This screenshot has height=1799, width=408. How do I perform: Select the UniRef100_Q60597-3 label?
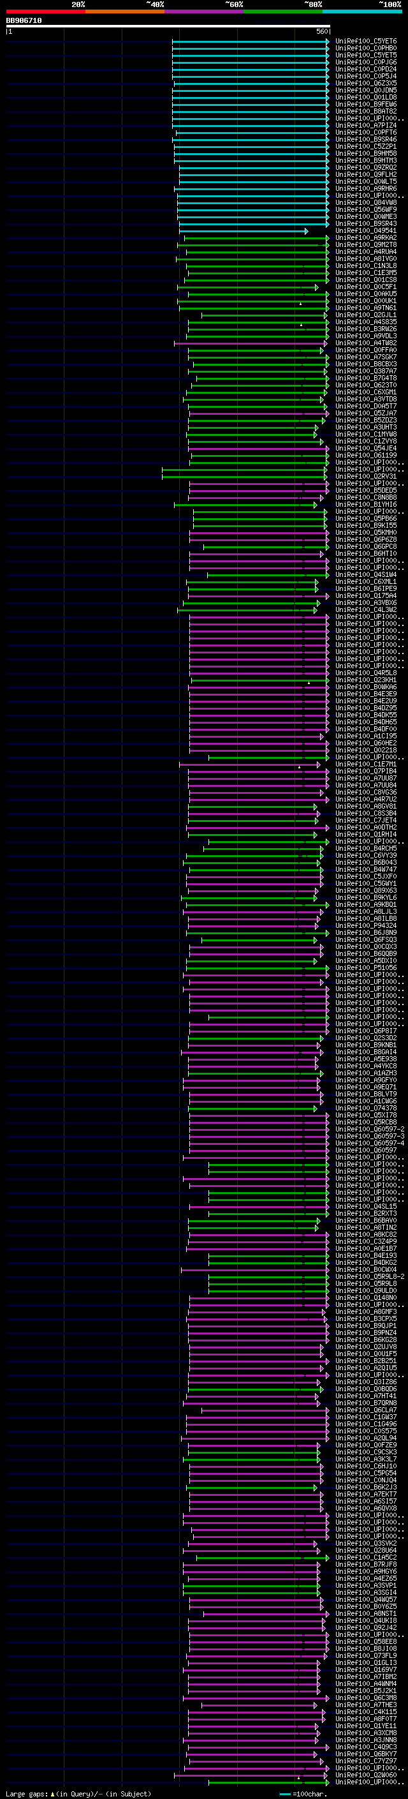(x=370, y=1136)
